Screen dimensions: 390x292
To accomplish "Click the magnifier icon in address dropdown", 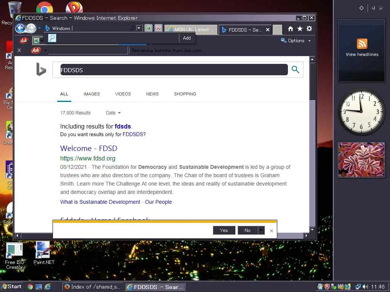I will [52, 38].
